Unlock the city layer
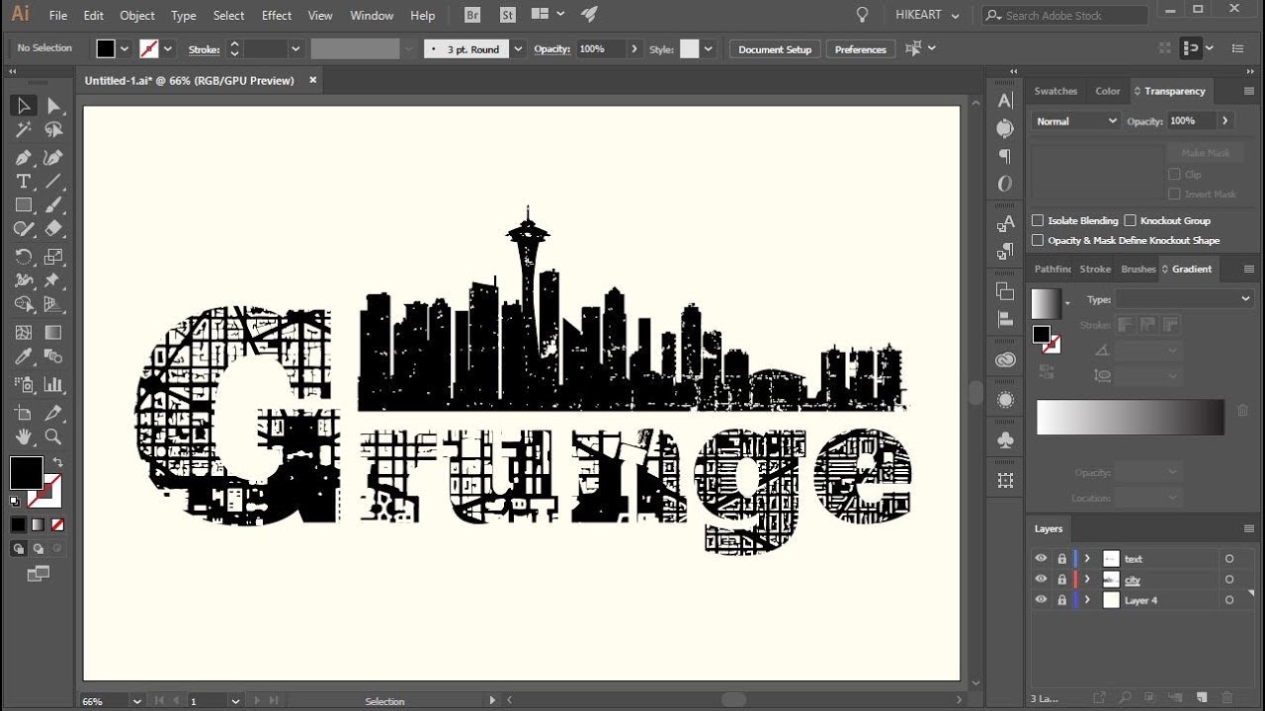This screenshot has width=1265, height=711. point(1061,580)
